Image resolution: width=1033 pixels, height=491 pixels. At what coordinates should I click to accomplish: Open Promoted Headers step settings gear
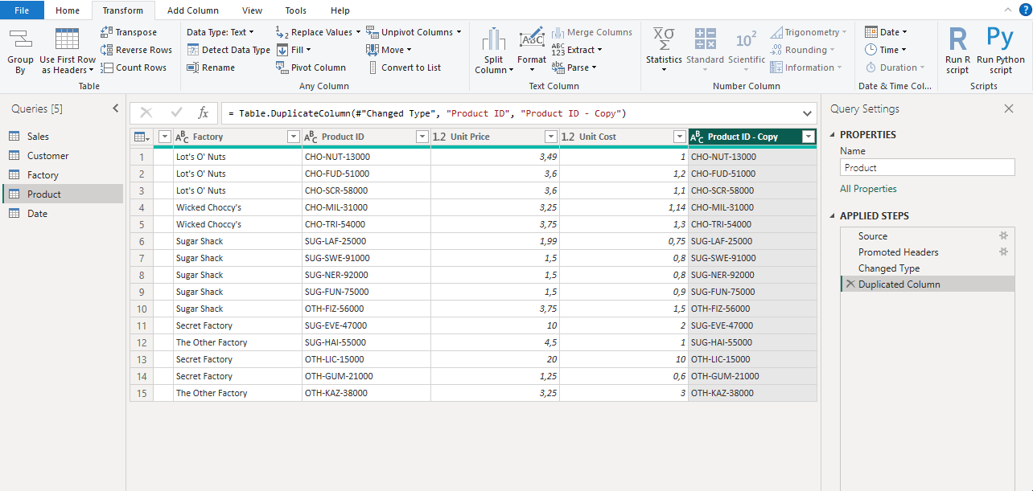pyautogui.click(x=1003, y=252)
